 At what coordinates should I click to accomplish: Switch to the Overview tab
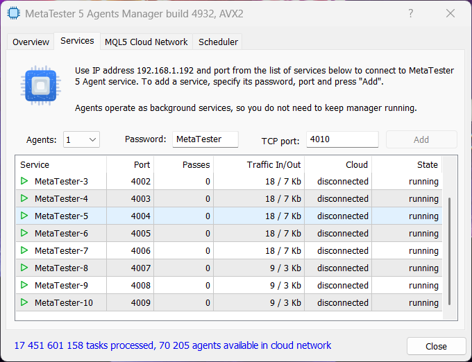31,42
